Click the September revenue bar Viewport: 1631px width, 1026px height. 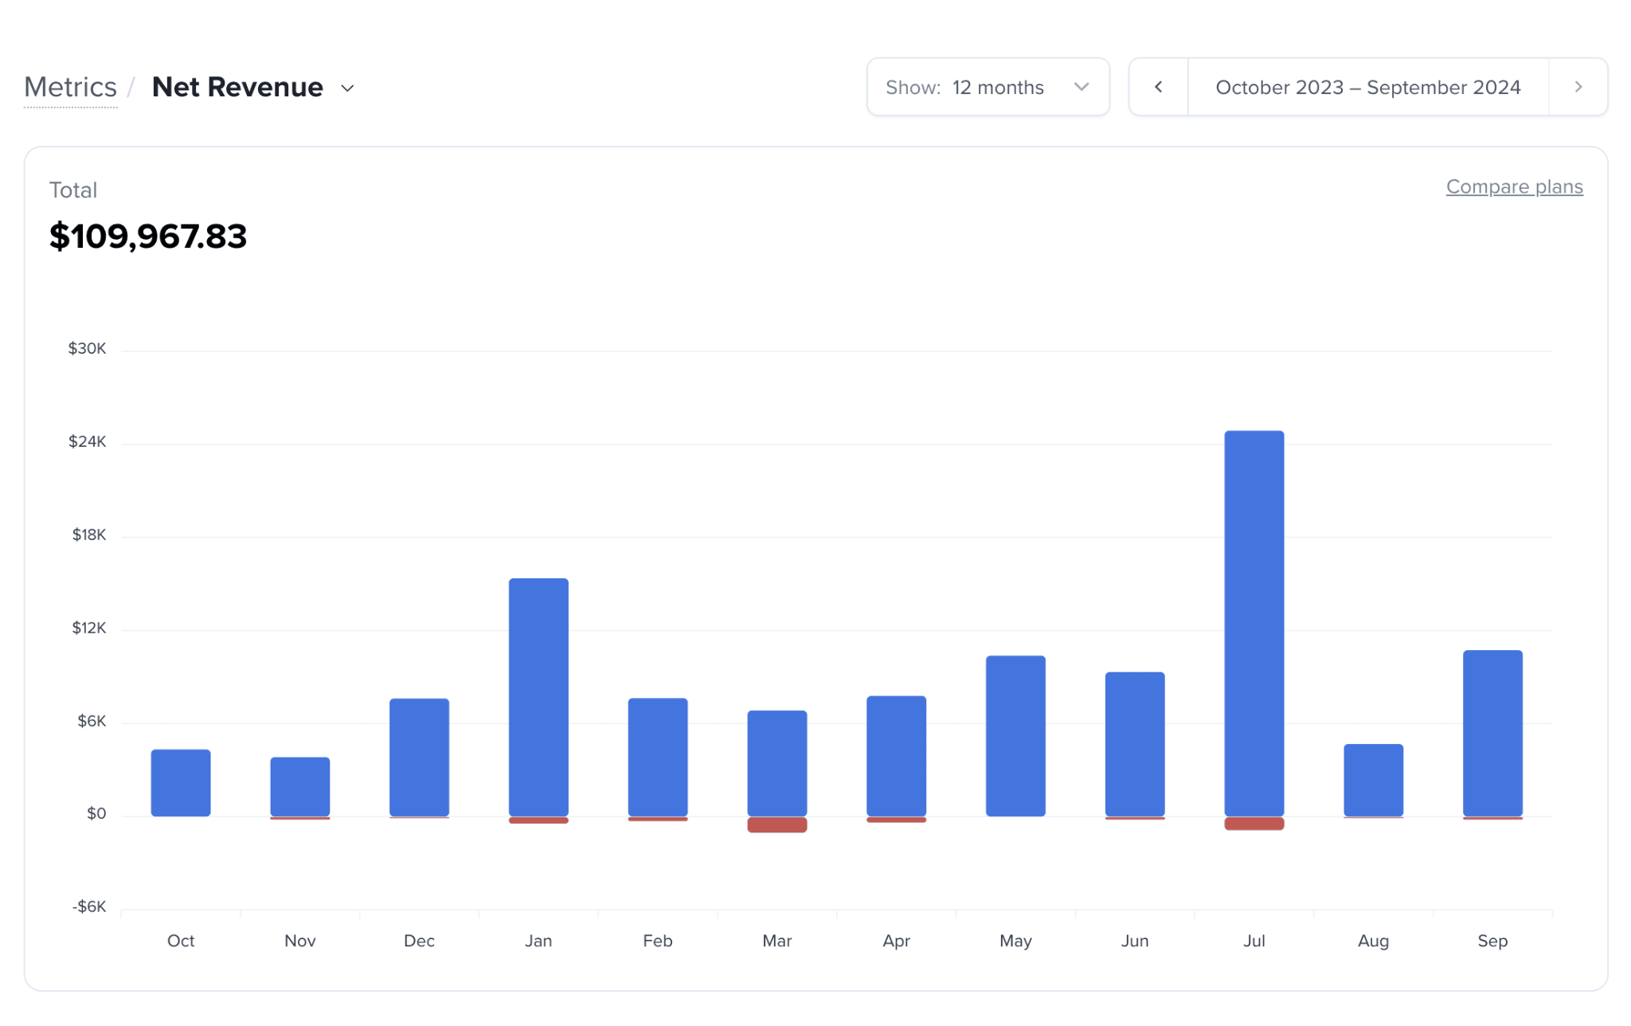[1492, 733]
